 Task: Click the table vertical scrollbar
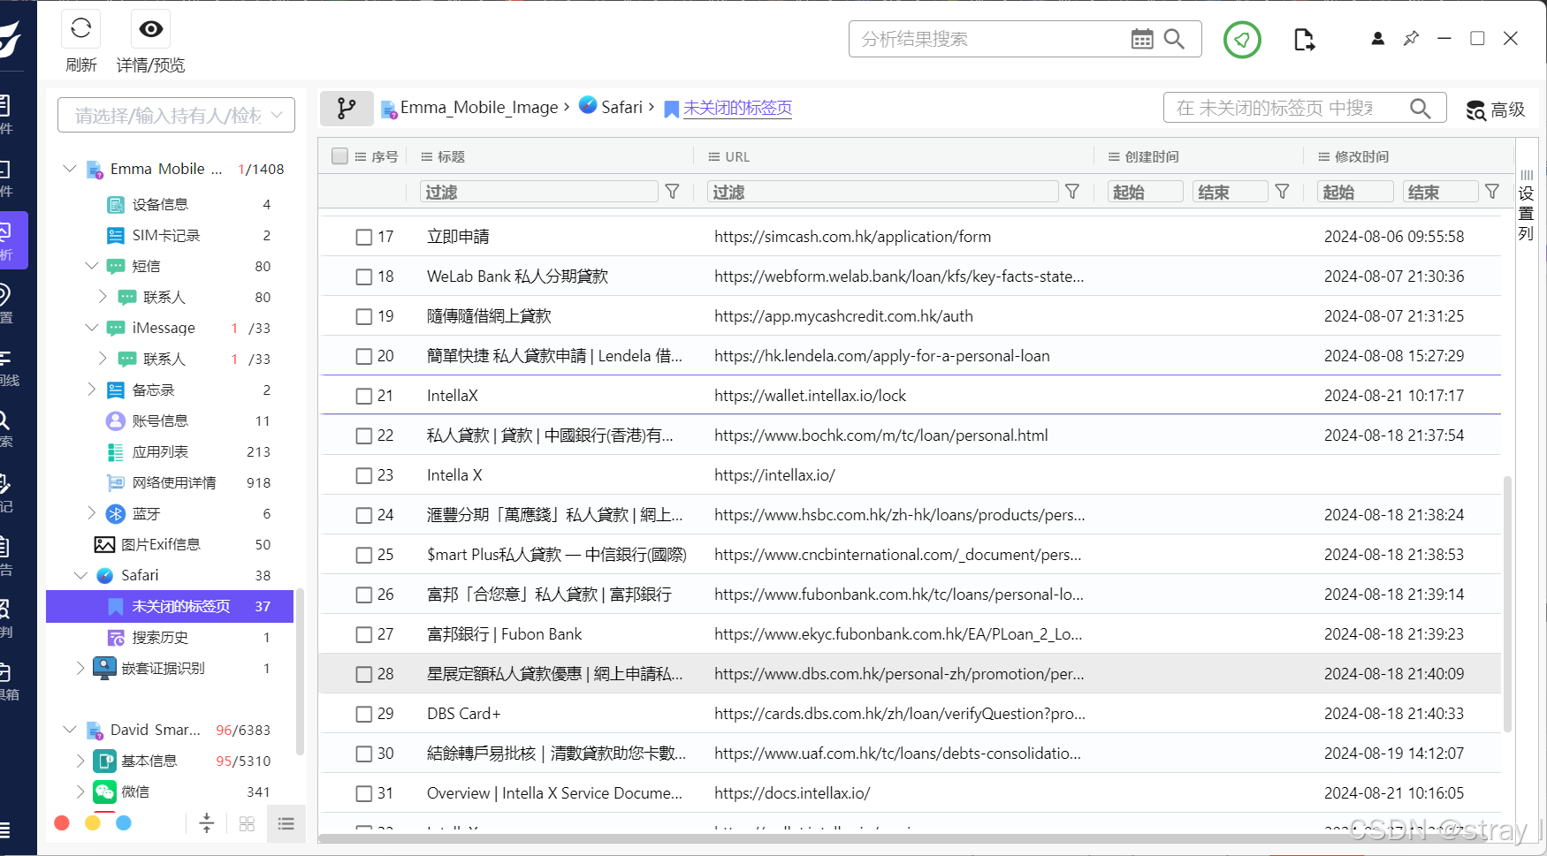[1507, 603]
